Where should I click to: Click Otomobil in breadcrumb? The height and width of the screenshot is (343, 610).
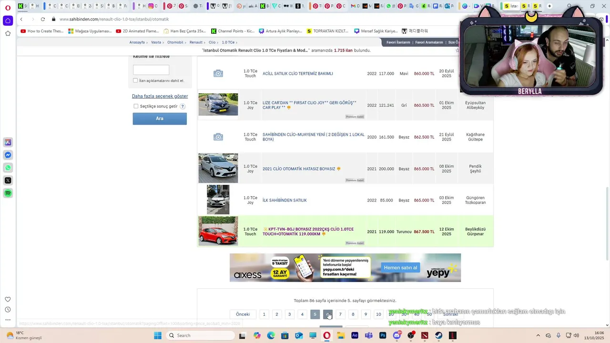tap(175, 42)
